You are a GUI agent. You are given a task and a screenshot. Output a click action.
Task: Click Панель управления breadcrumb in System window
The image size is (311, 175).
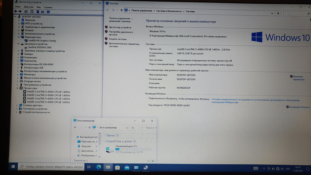(142, 11)
